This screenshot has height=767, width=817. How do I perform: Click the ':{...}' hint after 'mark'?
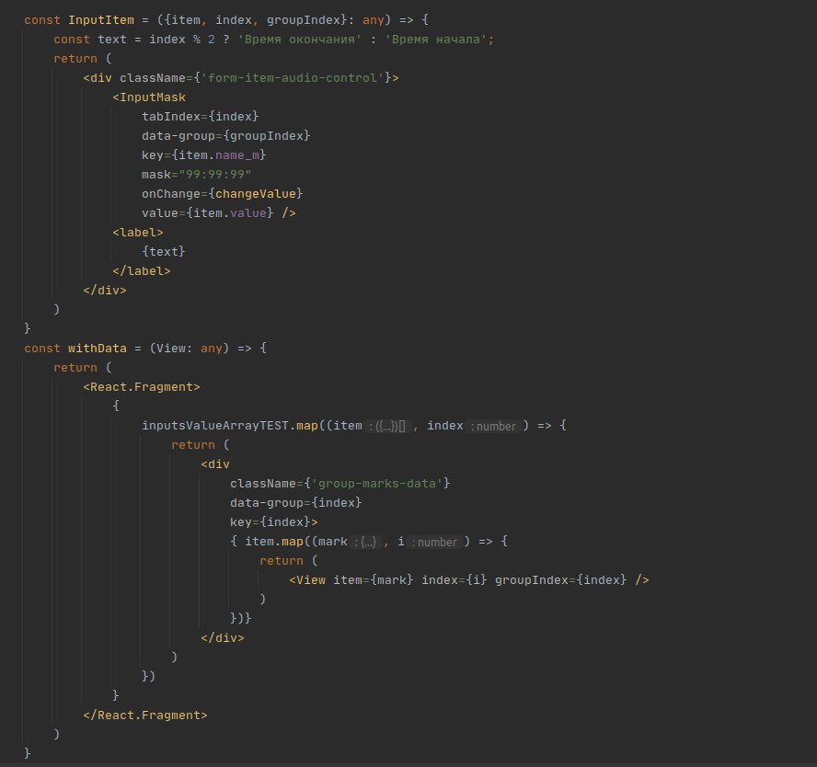(364, 543)
